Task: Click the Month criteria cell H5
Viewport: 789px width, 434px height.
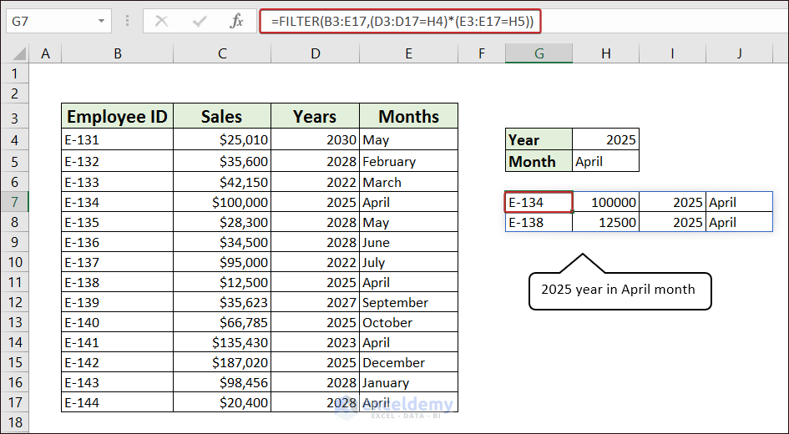Action: pyautogui.click(x=606, y=161)
